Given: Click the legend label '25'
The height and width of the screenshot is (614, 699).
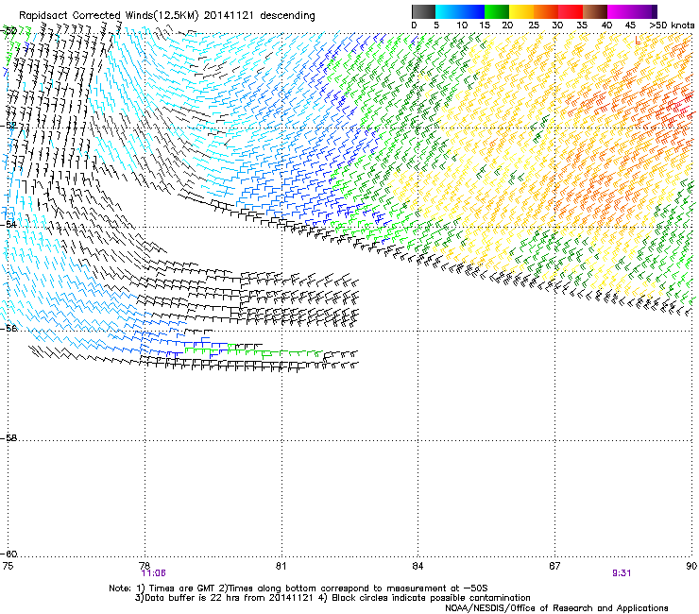Looking at the screenshot, I should tap(534, 26).
